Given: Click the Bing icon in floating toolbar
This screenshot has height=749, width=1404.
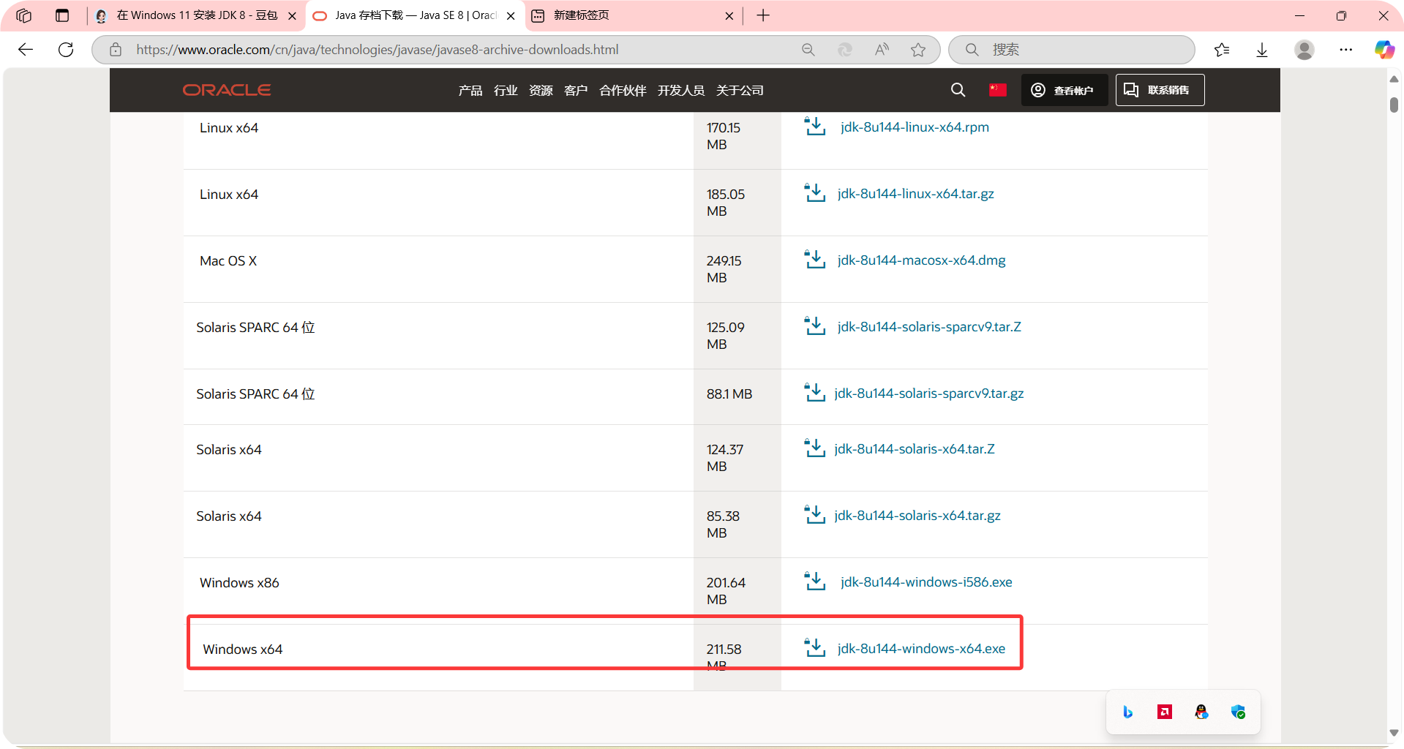Looking at the screenshot, I should pyautogui.click(x=1127, y=712).
